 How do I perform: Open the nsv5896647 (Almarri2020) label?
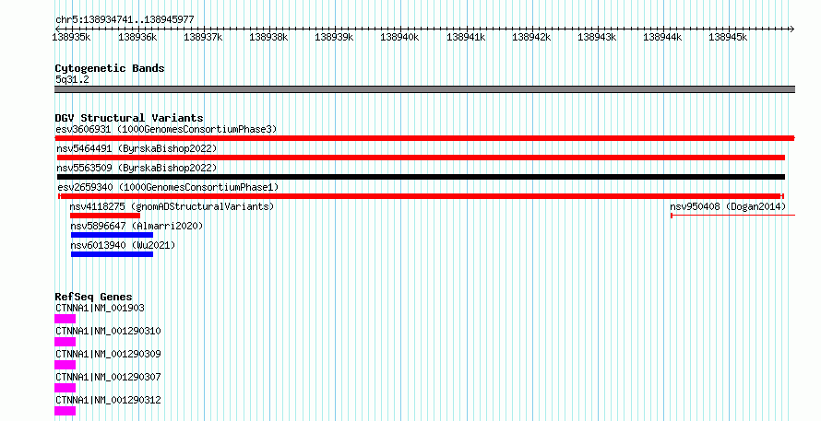tap(137, 226)
